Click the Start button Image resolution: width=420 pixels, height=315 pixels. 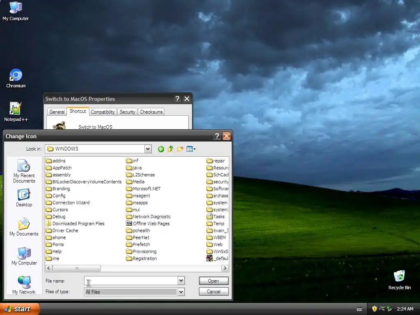pyautogui.click(x=20, y=309)
